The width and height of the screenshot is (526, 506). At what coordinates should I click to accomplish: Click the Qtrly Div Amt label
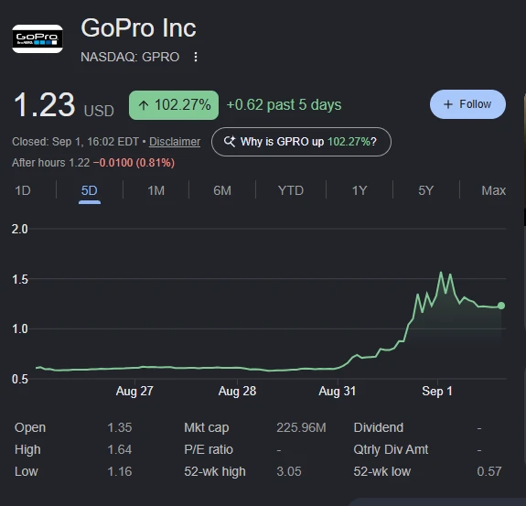click(391, 449)
